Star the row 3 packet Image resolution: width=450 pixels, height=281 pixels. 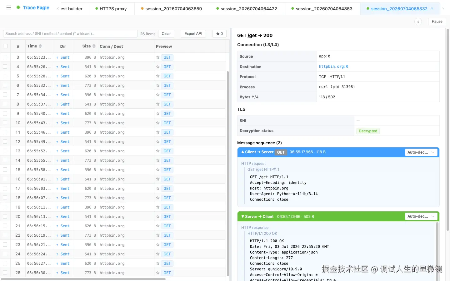click(x=158, y=57)
